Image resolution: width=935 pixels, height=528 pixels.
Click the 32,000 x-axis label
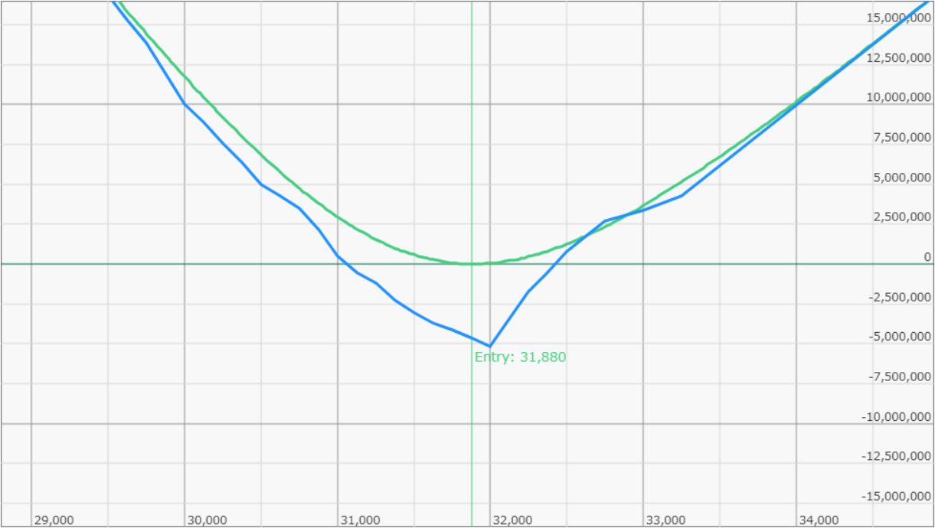pyautogui.click(x=513, y=520)
